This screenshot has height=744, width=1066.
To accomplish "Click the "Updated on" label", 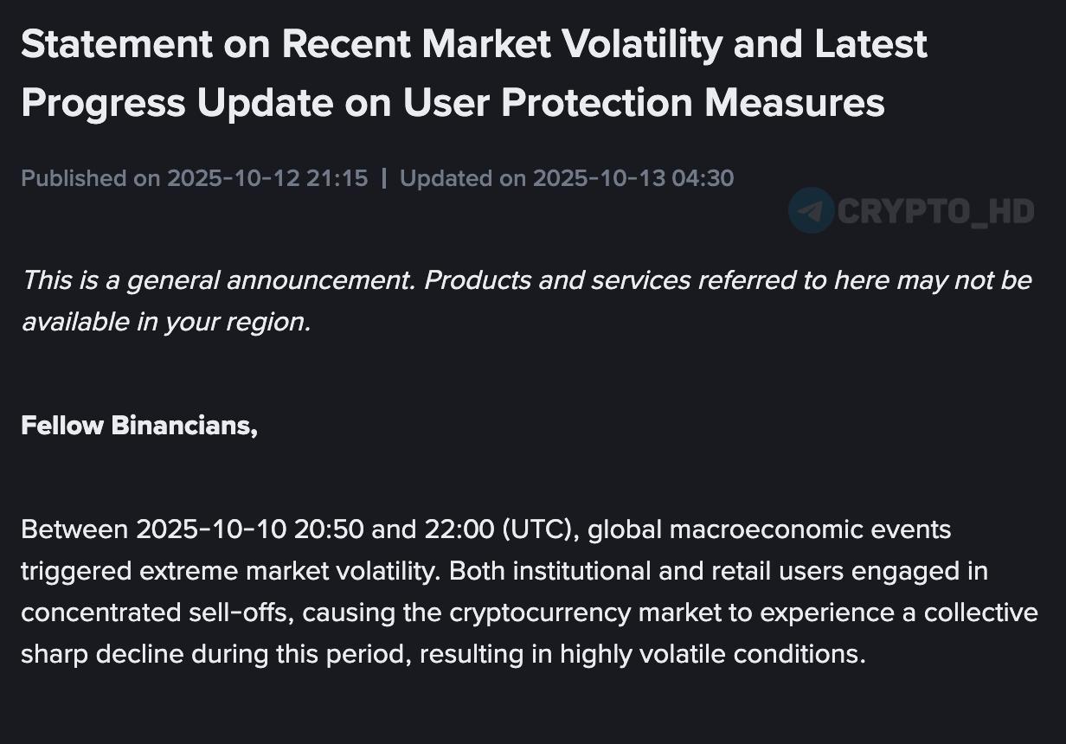I will 462,178.
